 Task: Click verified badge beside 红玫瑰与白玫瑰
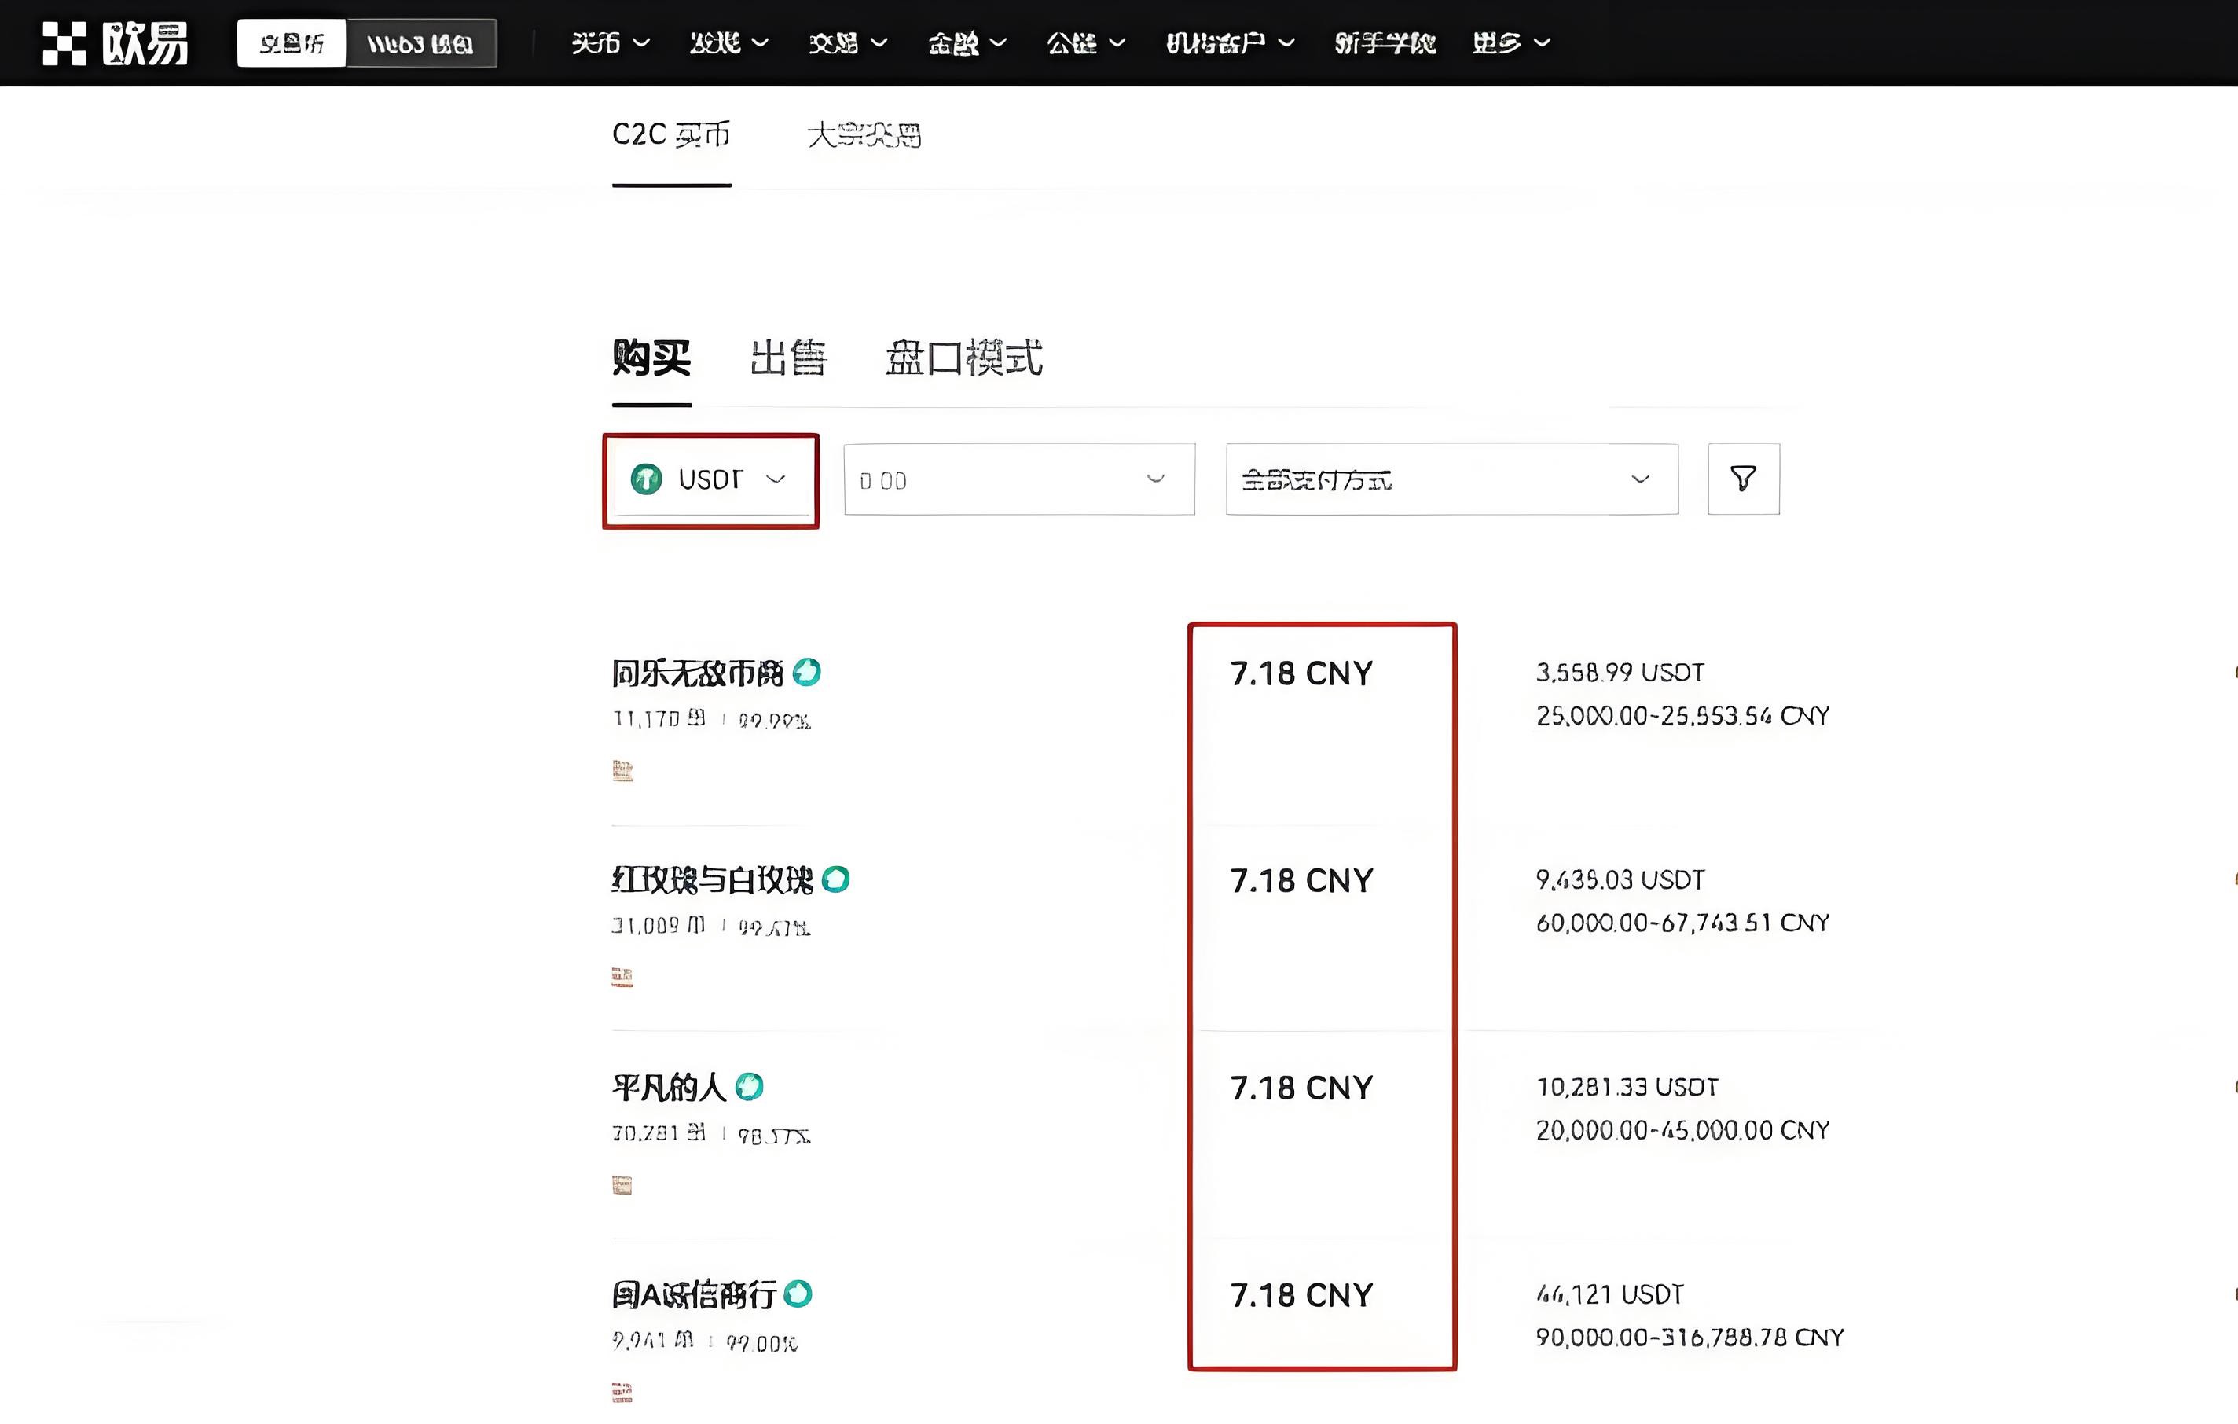tap(835, 879)
